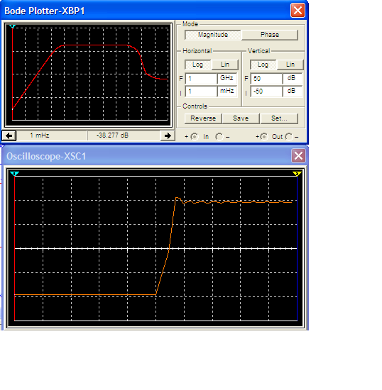Screen dimensions: 382x390
Task: Click the Horizontal final frequency value field
Action: pos(201,79)
